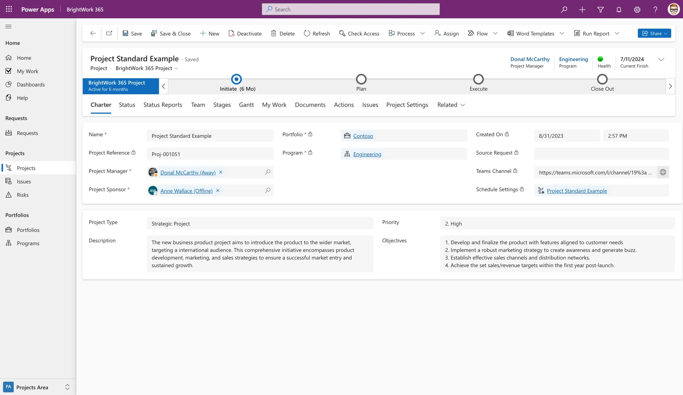Select the Plan stage circle
The width and height of the screenshot is (683, 395).
pyautogui.click(x=361, y=79)
